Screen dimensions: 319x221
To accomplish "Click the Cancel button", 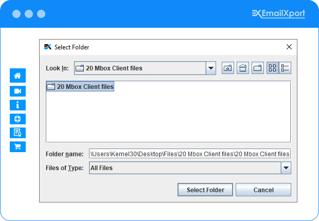I will point(263,190).
